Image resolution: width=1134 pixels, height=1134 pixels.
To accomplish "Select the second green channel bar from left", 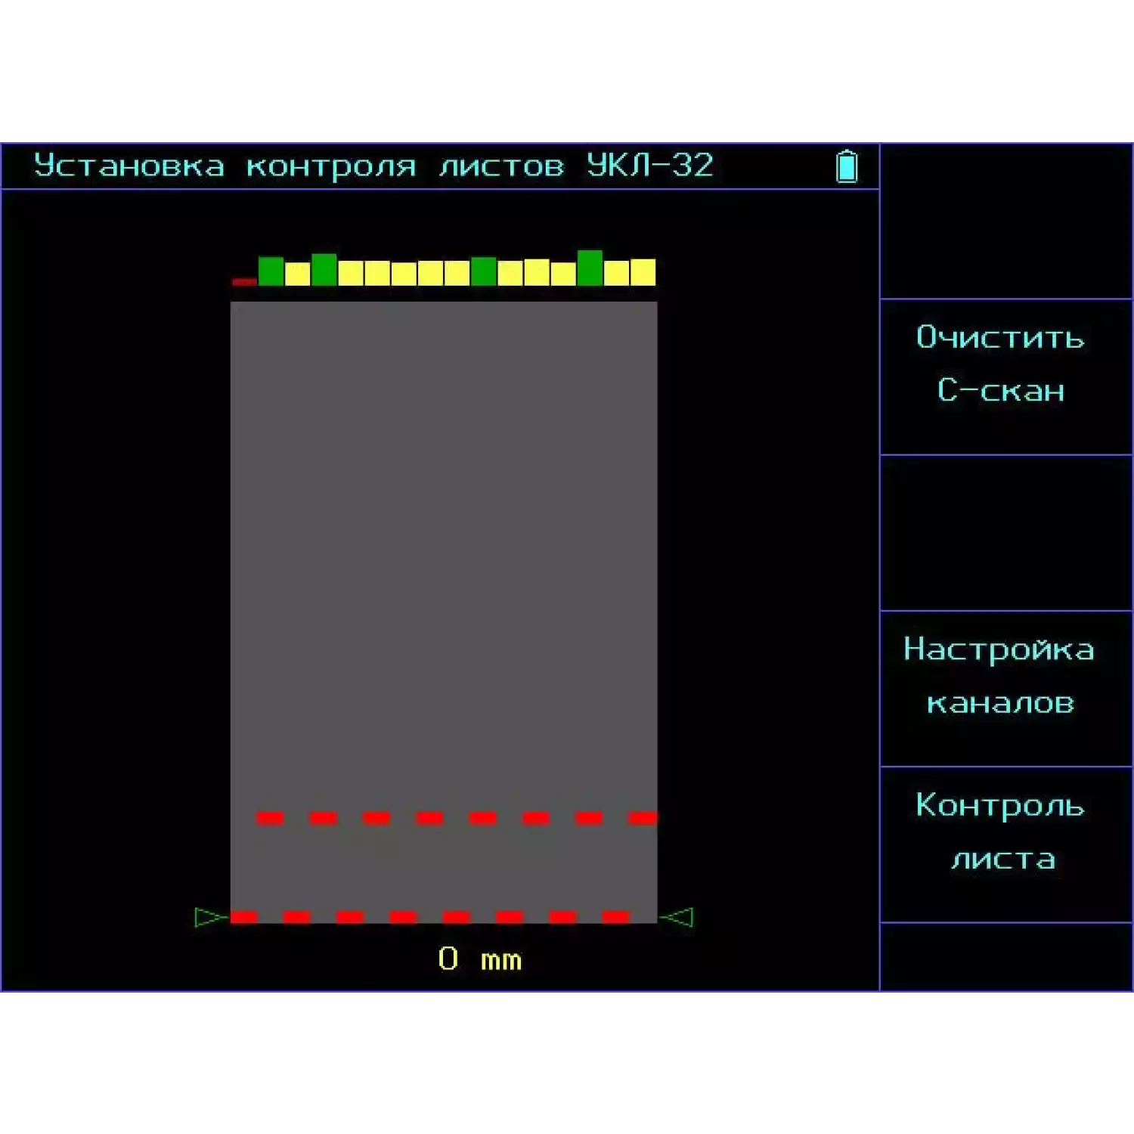I will tap(324, 270).
